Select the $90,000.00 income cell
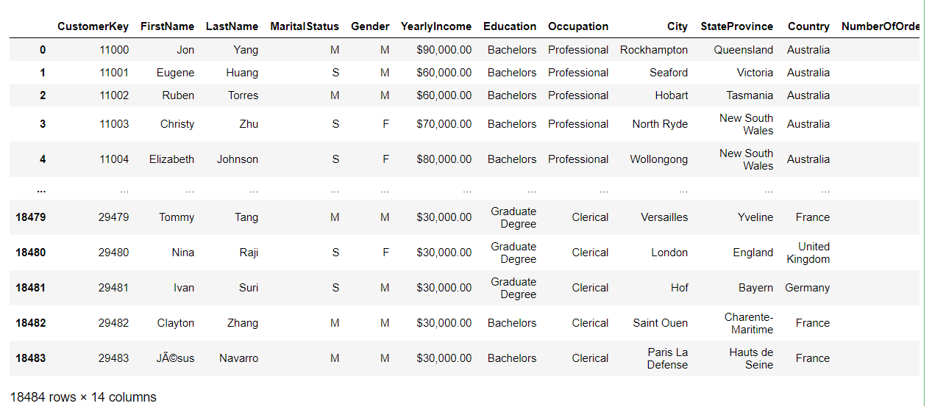 444,50
